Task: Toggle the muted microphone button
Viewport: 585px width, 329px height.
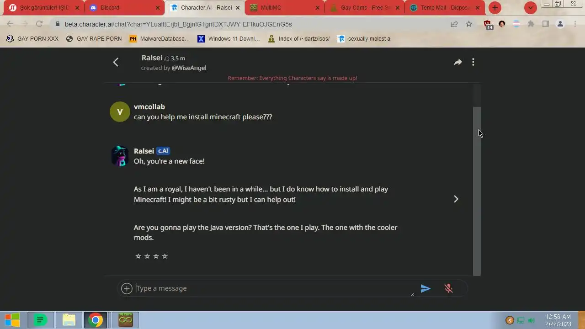Action: pyautogui.click(x=448, y=288)
